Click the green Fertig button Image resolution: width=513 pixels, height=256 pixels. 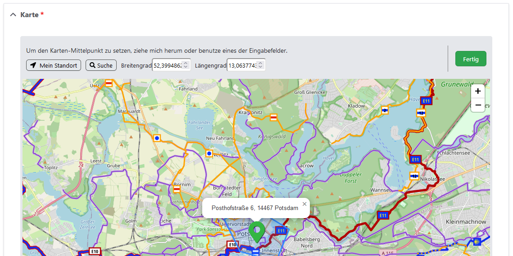(471, 59)
